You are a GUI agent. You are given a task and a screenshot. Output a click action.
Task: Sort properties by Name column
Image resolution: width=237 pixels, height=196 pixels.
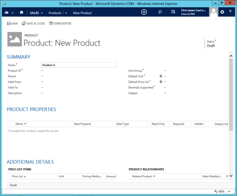(x=21, y=124)
